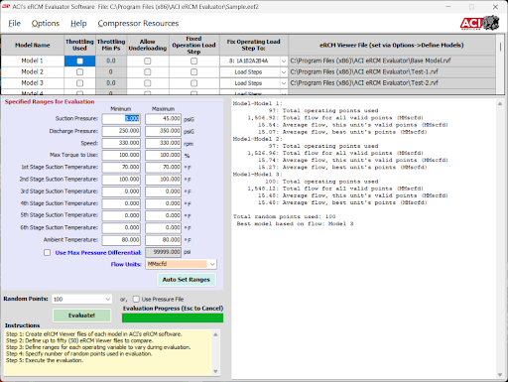Image resolution: width=508 pixels, height=382 pixels.
Task: Click the 2nd Stage Suction Temperature maximum field
Action: [163, 180]
